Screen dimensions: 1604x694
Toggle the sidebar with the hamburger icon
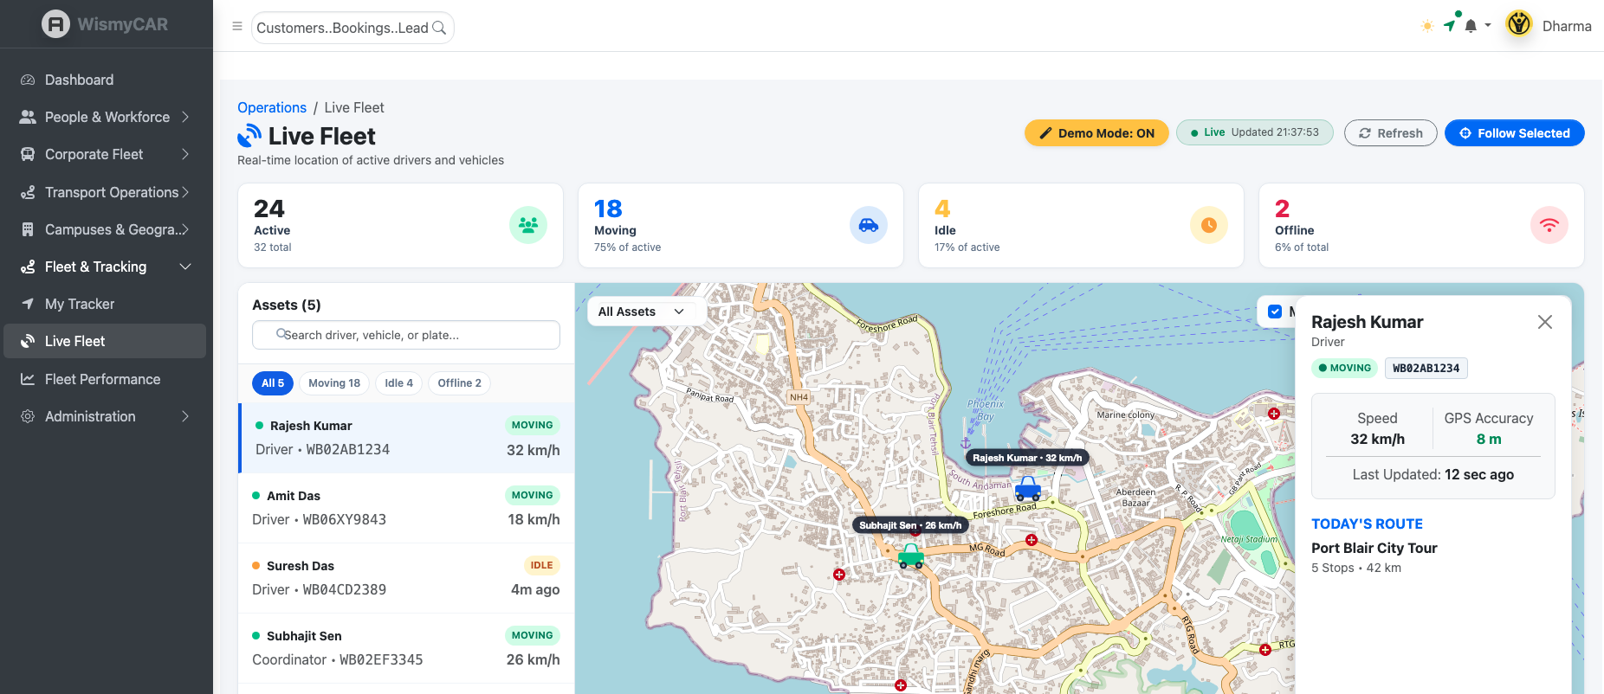click(x=236, y=27)
